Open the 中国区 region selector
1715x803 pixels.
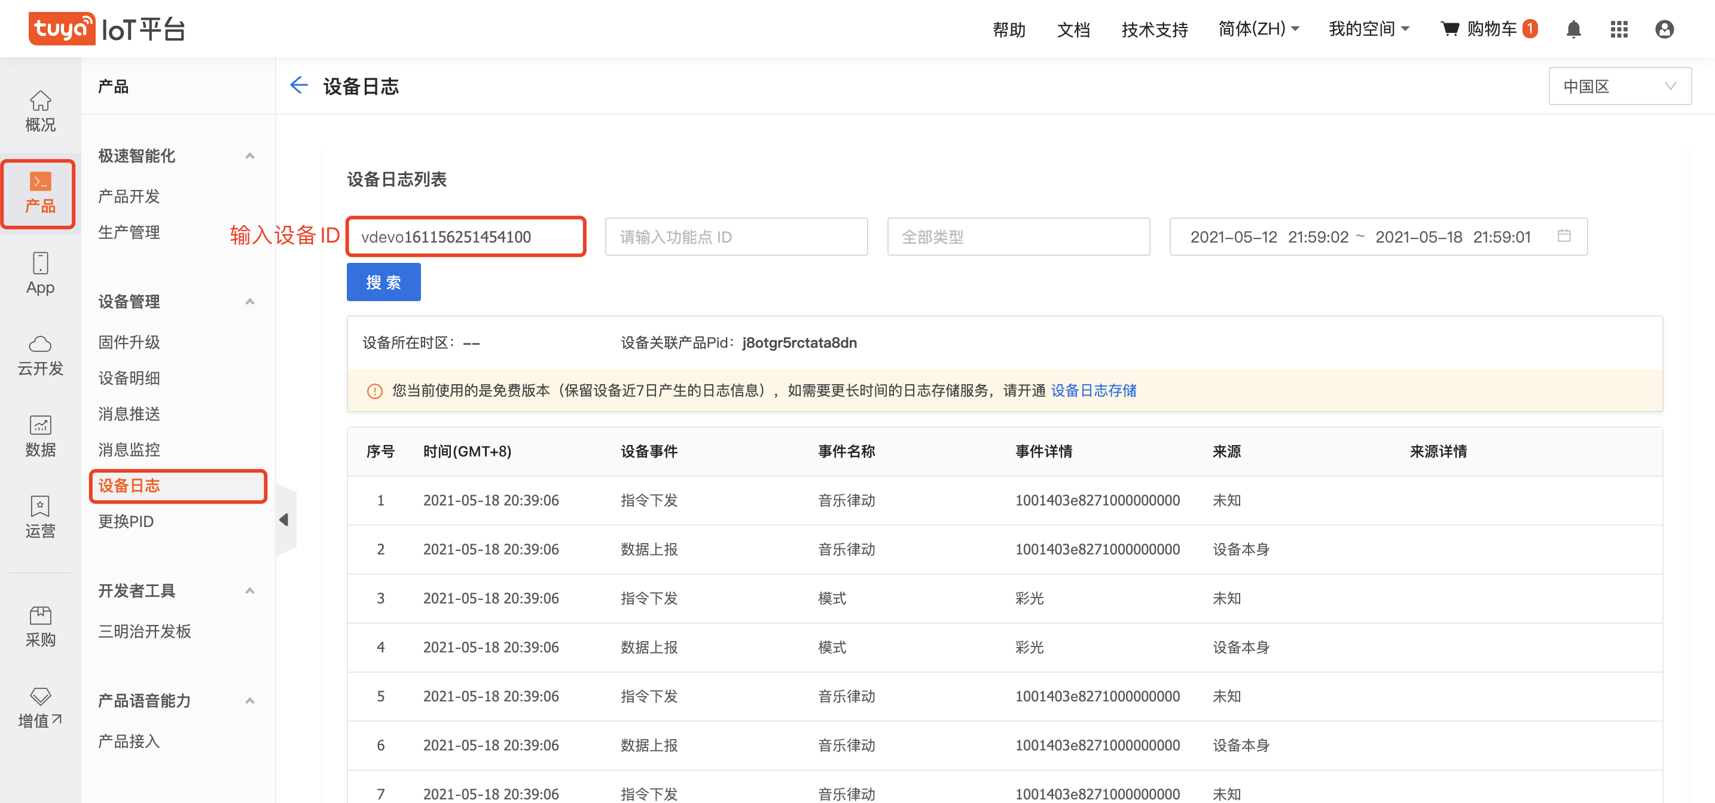coord(1619,86)
